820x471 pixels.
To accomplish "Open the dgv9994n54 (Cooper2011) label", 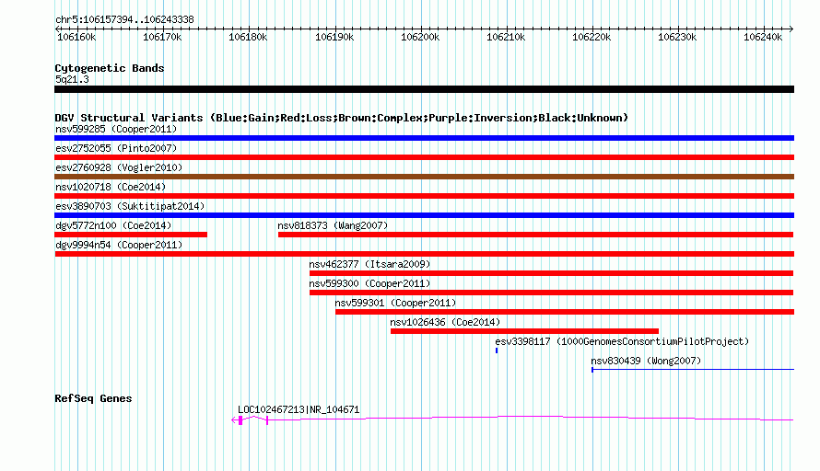I will [119, 245].
